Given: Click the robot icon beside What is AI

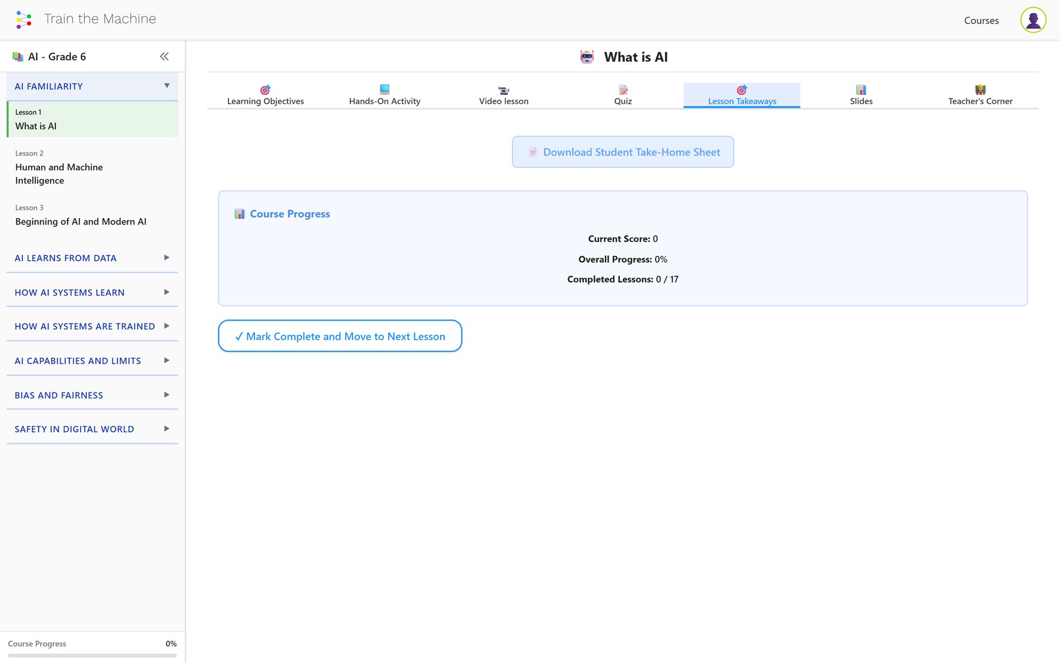Looking at the screenshot, I should pos(587,57).
